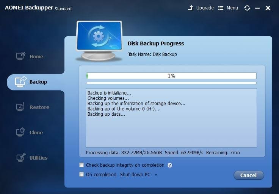
Task: Open the Shut down PC action selector
Action: coord(135,175)
